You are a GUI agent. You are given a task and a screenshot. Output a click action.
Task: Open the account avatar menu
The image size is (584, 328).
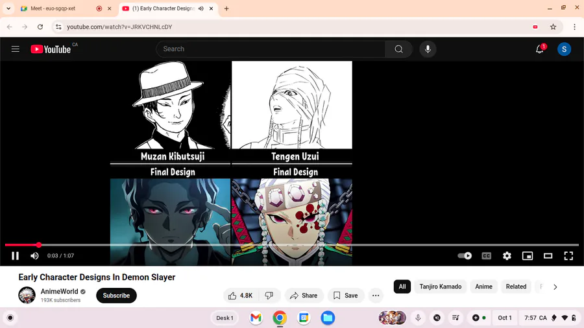click(x=564, y=49)
